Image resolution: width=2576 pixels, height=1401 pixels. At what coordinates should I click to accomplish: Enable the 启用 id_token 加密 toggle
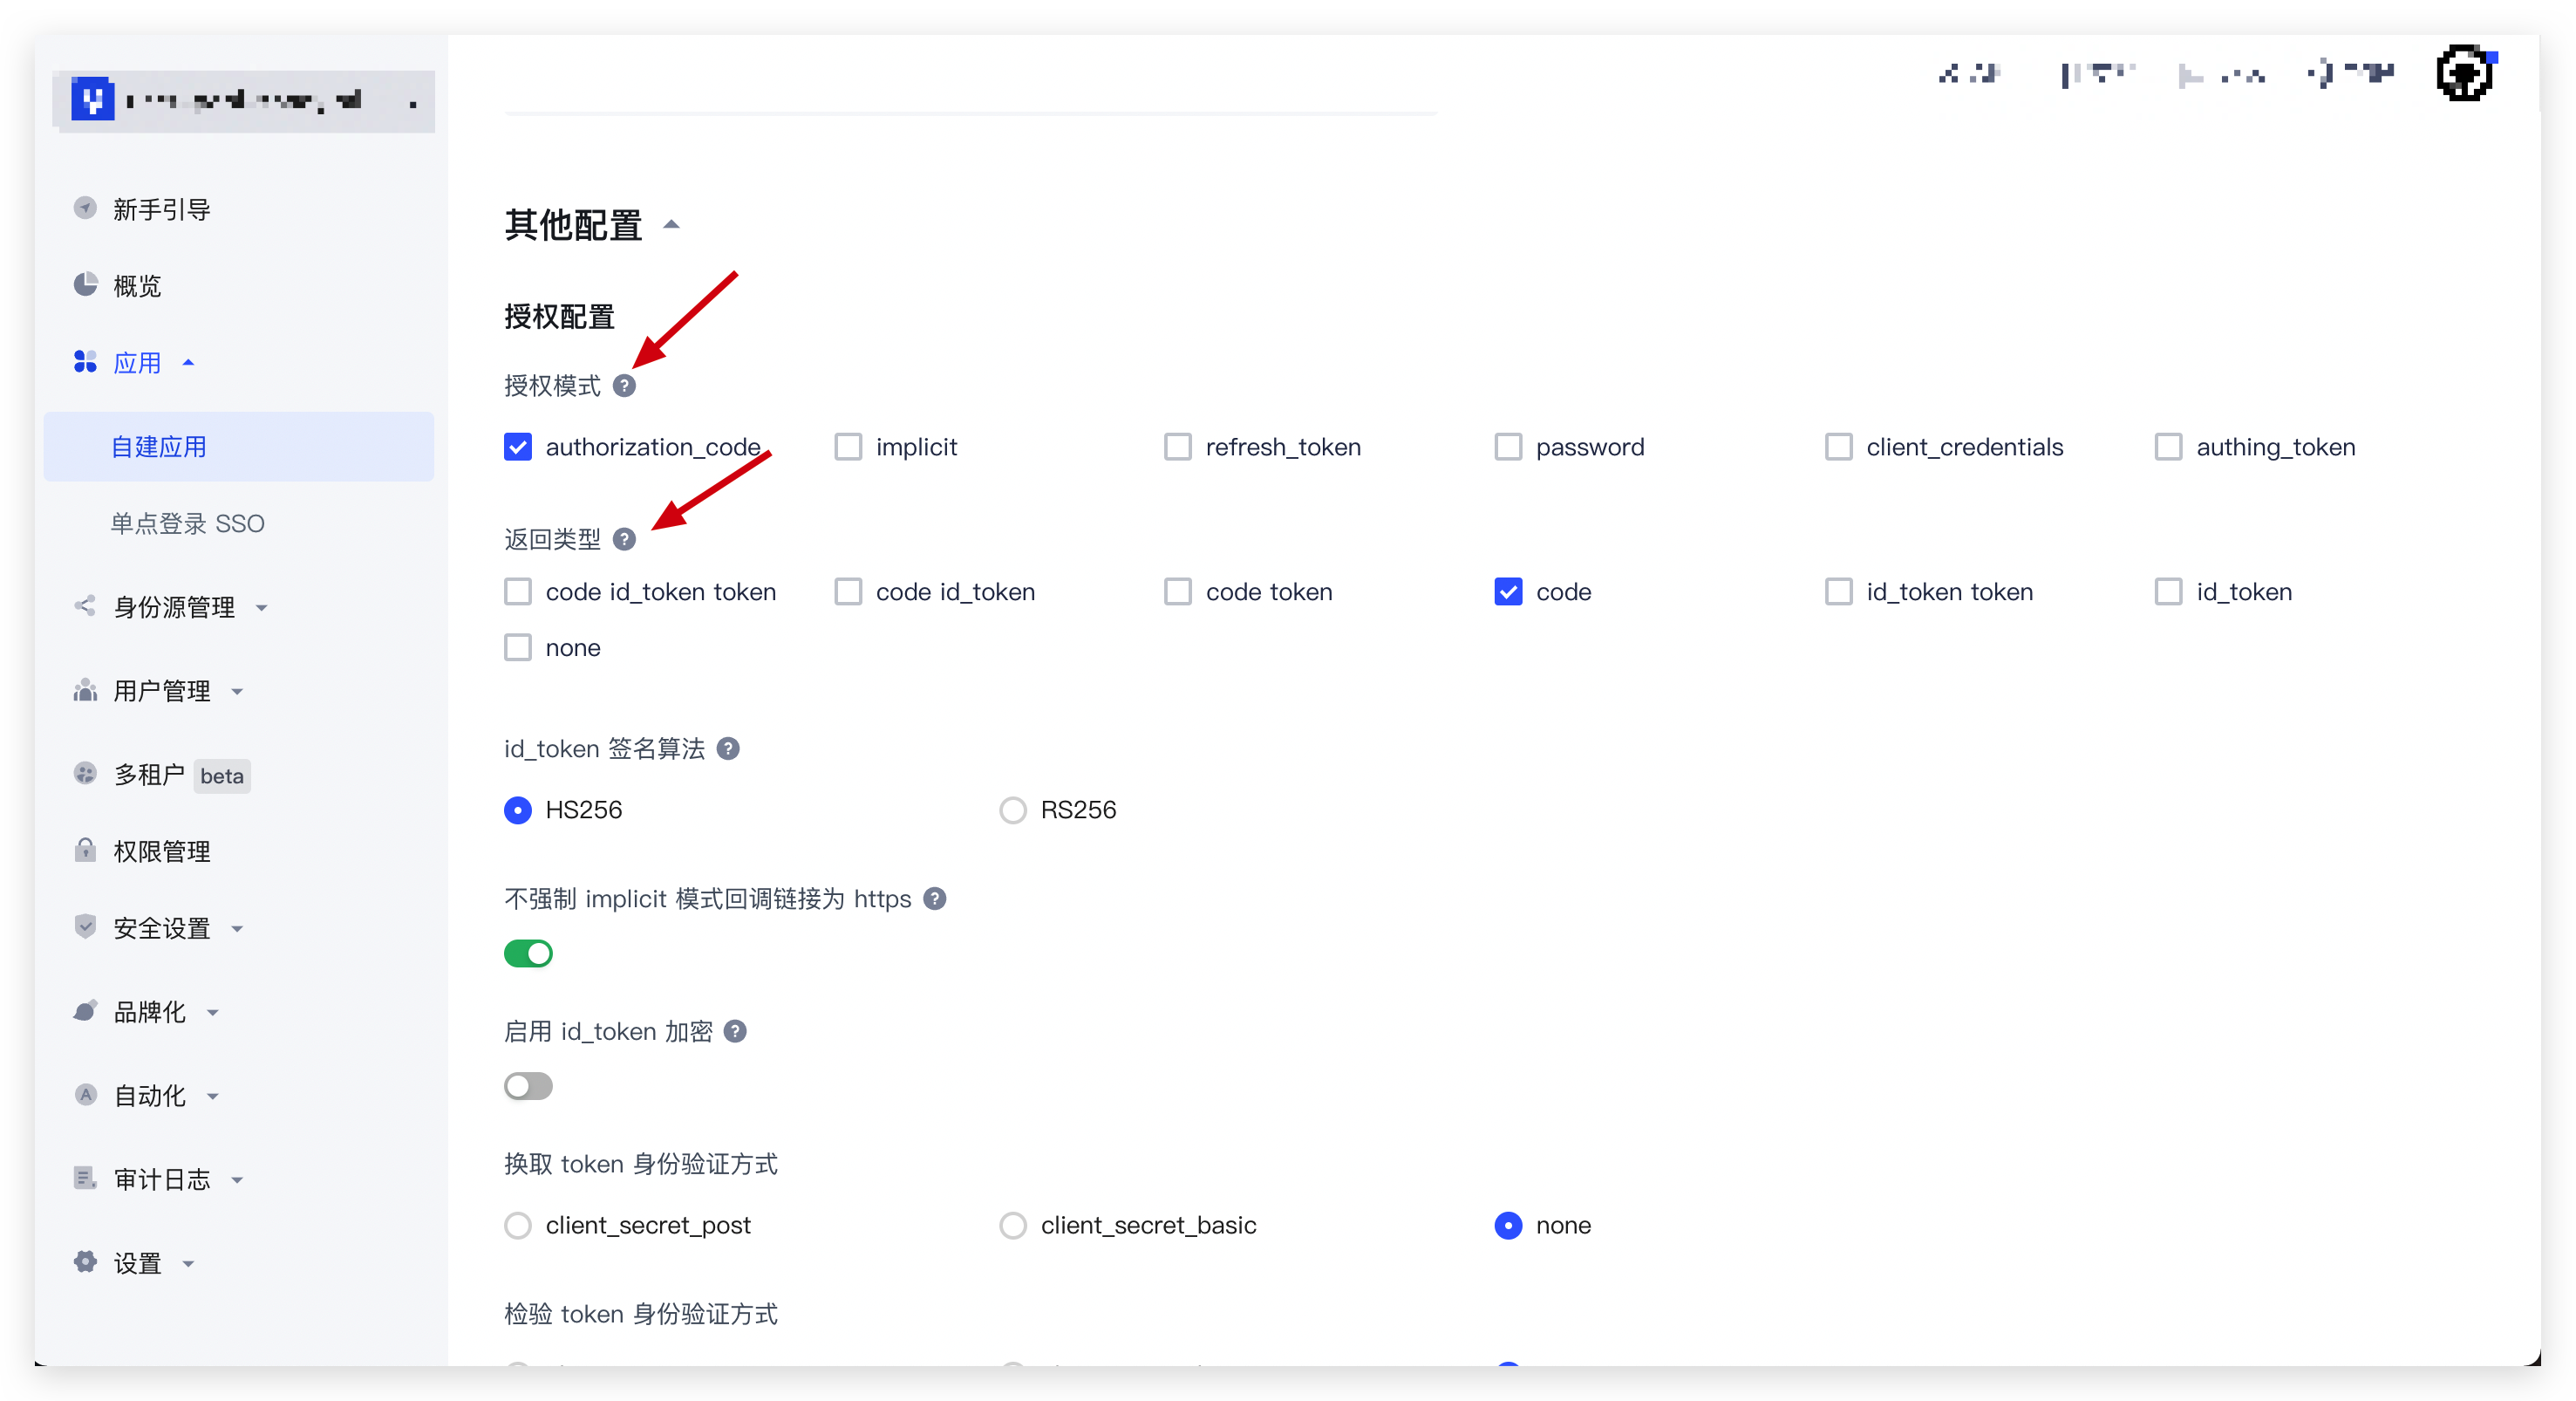point(529,1086)
